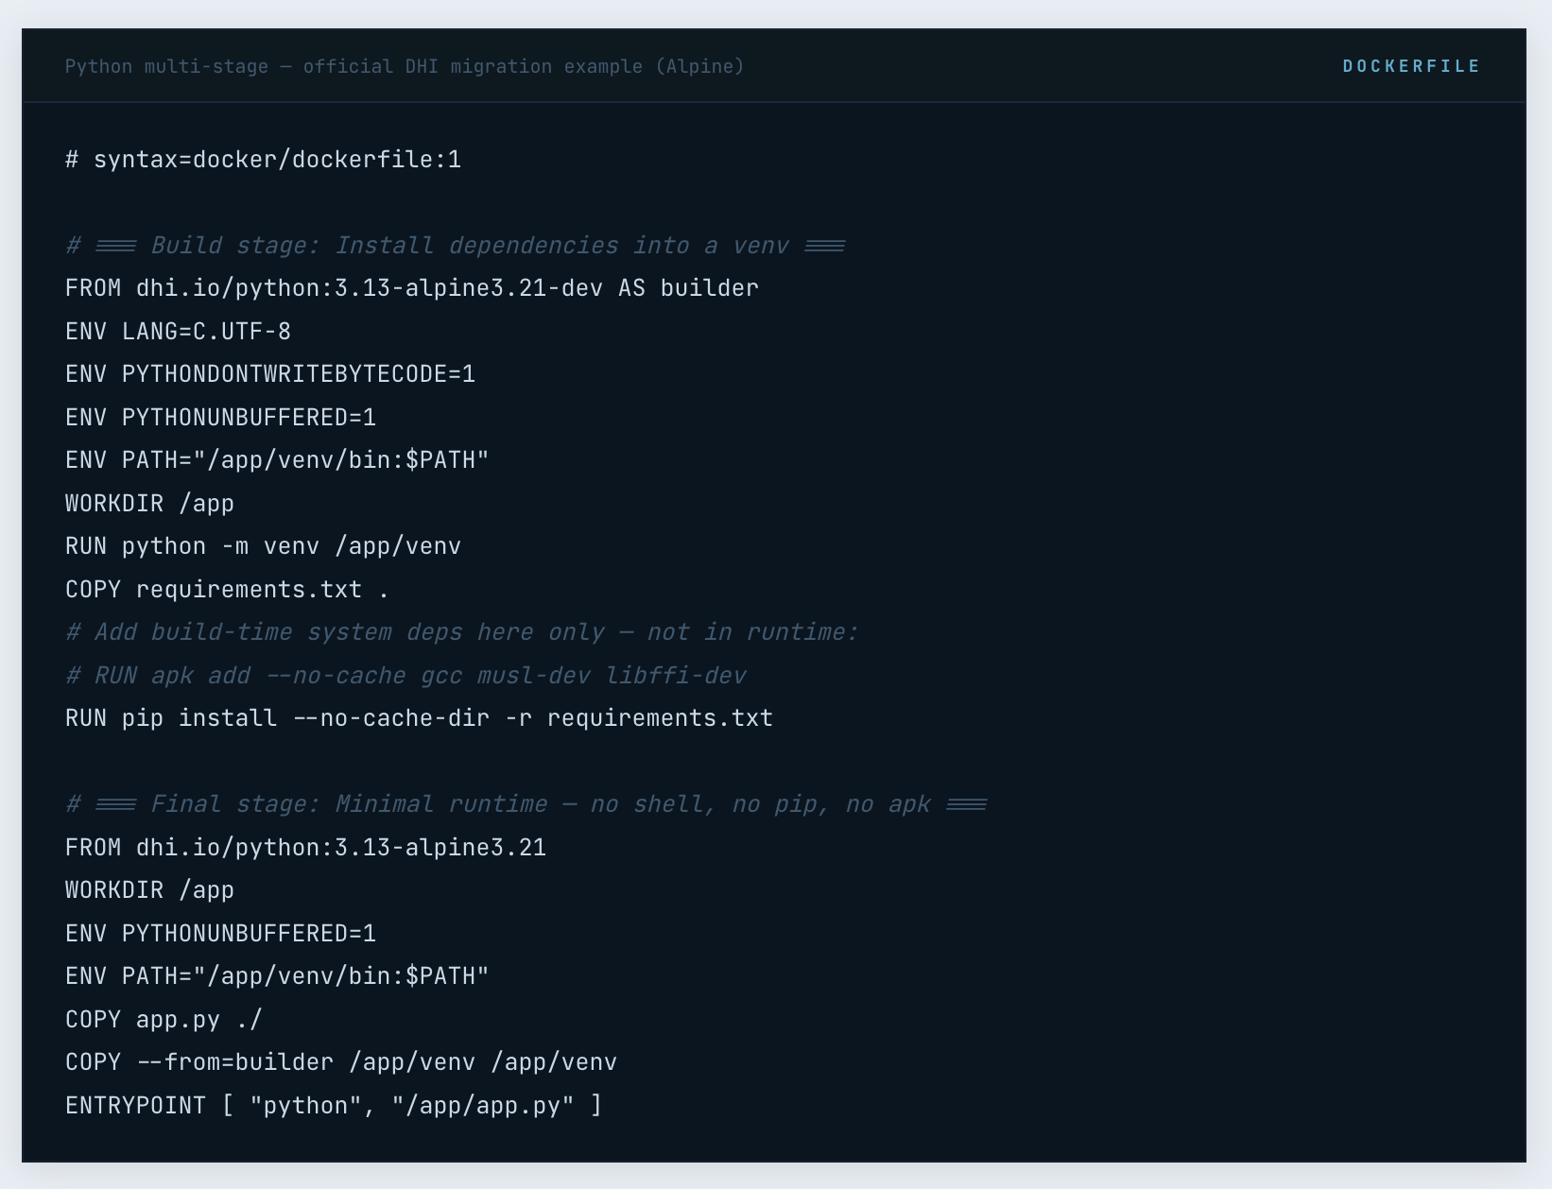Select the WORKDIR /app line in builder

click(148, 503)
